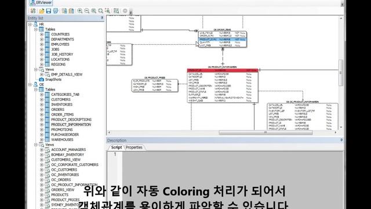This screenshot has height=209, width=371.
Task: Click the find entity grid-magnifier icon
Action: (x=116, y=10)
